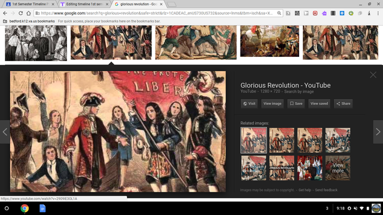Click the zoom magnifier icon in address bar
383x215 pixels.
coord(279,13)
